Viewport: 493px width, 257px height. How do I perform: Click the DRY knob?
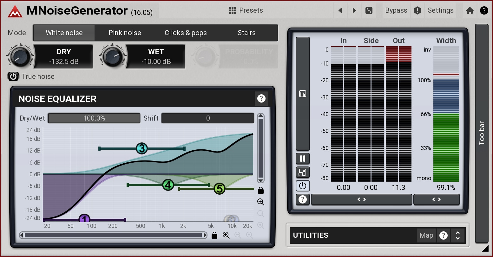[20, 57]
